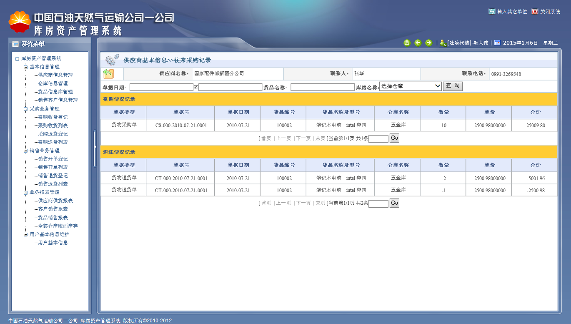Viewport: 571px width, 324px height.
Task: Click supplier name 国家配件部新疆分公司
Action: click(219, 73)
